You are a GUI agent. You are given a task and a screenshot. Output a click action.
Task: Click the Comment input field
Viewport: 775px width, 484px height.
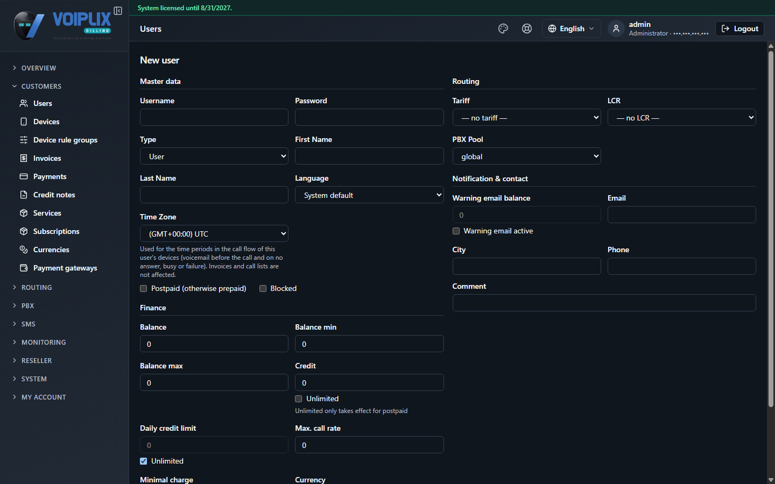point(604,303)
